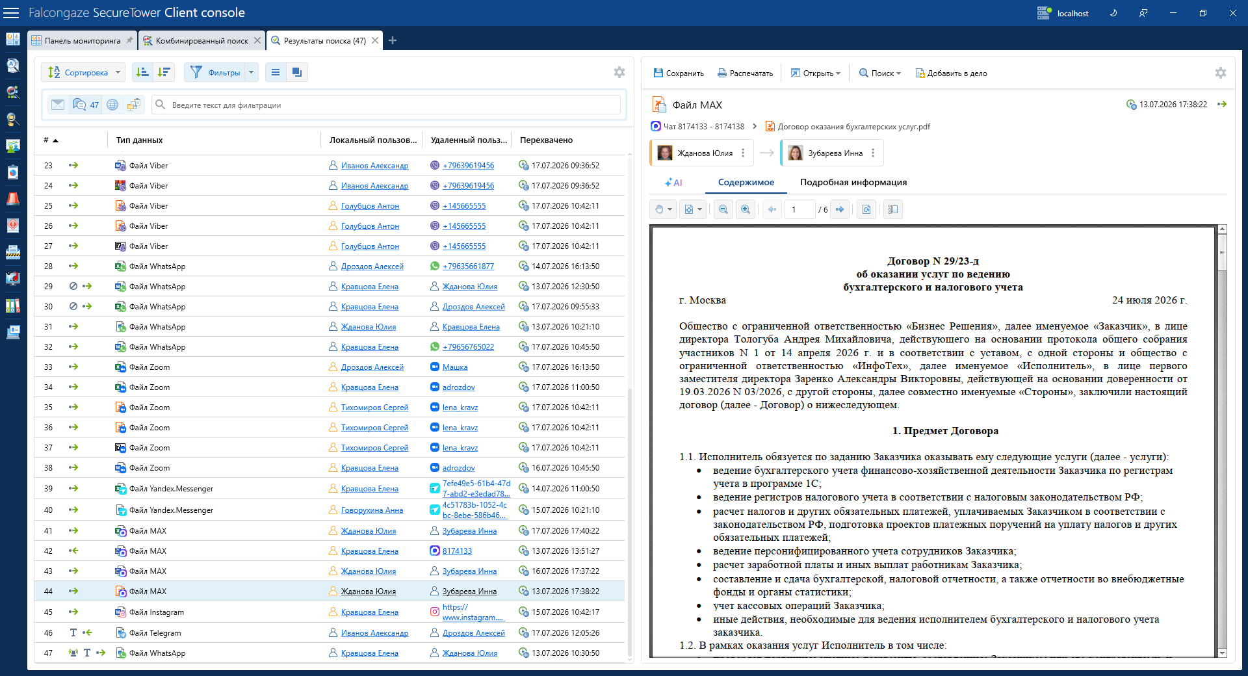Select row 46 Файл Telegram

pos(330,632)
